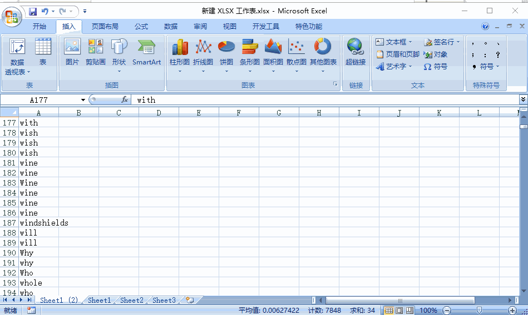Insert clip art (剪贴画)
This screenshot has height=315, width=528.
coord(95,52)
